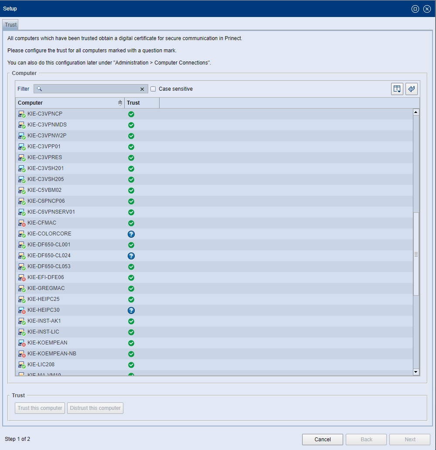Select the KIE-GREGMAC row

(x=46, y=288)
